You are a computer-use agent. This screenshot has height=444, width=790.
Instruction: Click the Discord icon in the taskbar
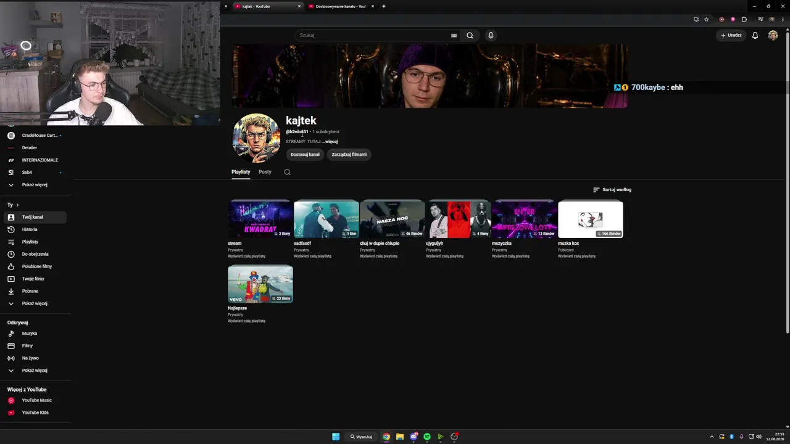click(414, 437)
